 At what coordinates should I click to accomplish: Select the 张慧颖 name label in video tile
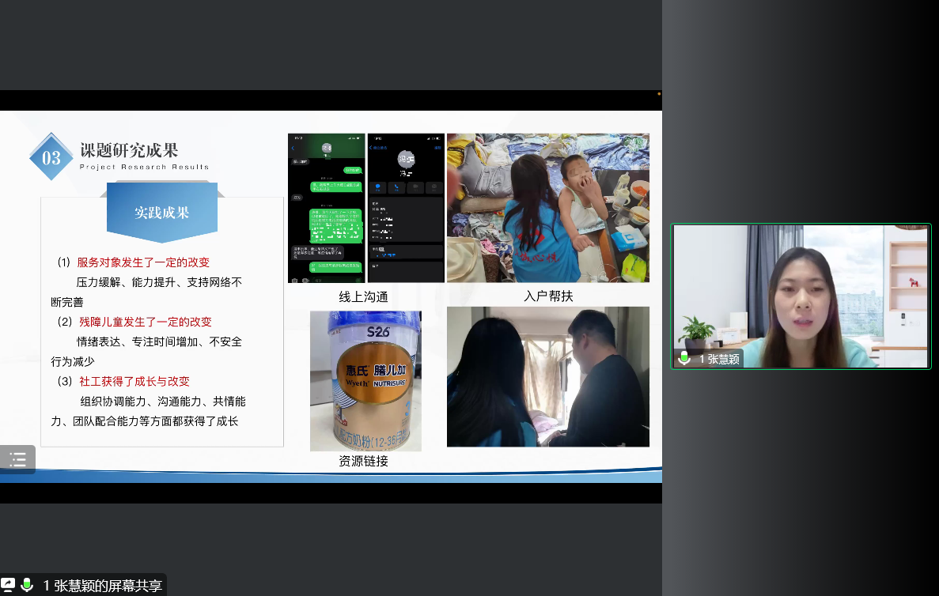coord(718,359)
